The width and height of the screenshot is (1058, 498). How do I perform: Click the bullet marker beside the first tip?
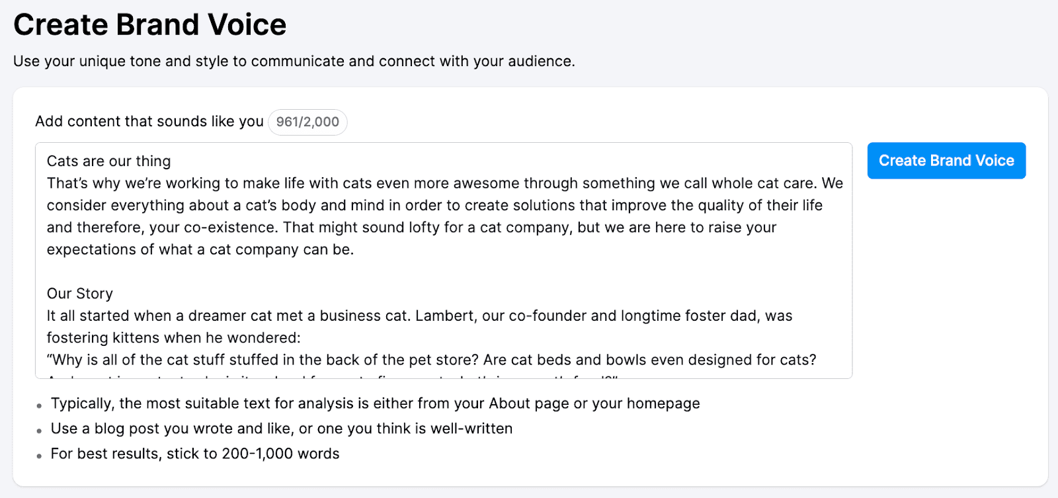pyautogui.click(x=38, y=405)
